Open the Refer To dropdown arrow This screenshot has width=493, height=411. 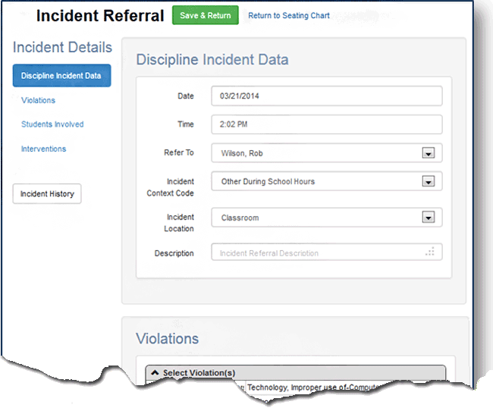pos(429,153)
